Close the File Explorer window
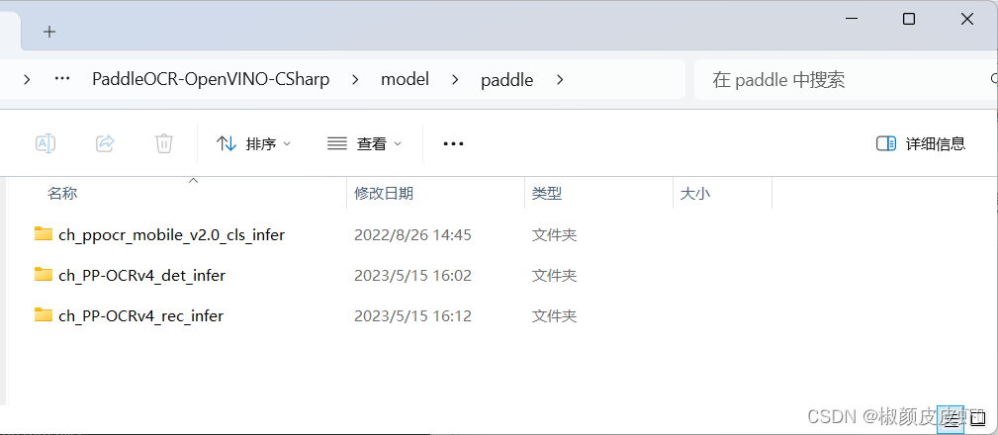998x435 pixels. (x=966, y=19)
